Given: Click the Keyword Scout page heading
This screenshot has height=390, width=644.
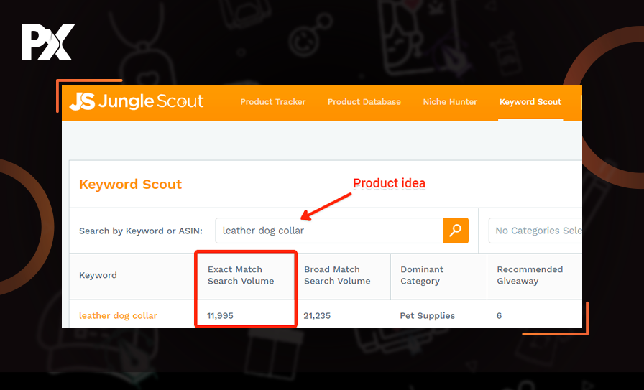Looking at the screenshot, I should click(x=130, y=185).
